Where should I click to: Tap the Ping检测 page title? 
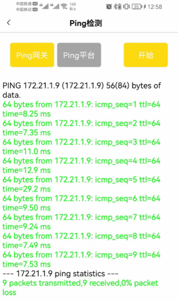86,23
